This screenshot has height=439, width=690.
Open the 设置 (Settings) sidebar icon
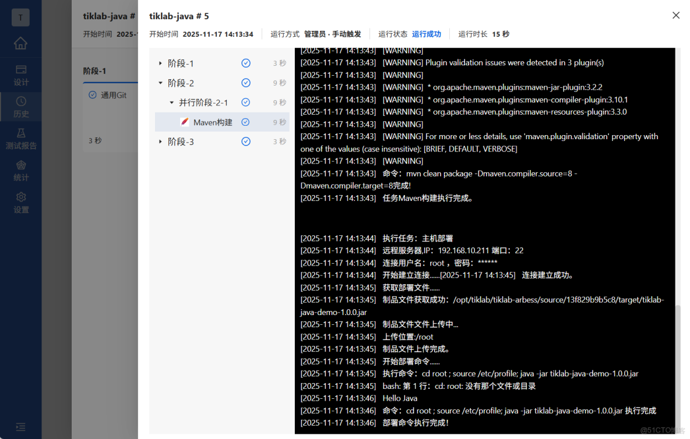click(x=20, y=202)
